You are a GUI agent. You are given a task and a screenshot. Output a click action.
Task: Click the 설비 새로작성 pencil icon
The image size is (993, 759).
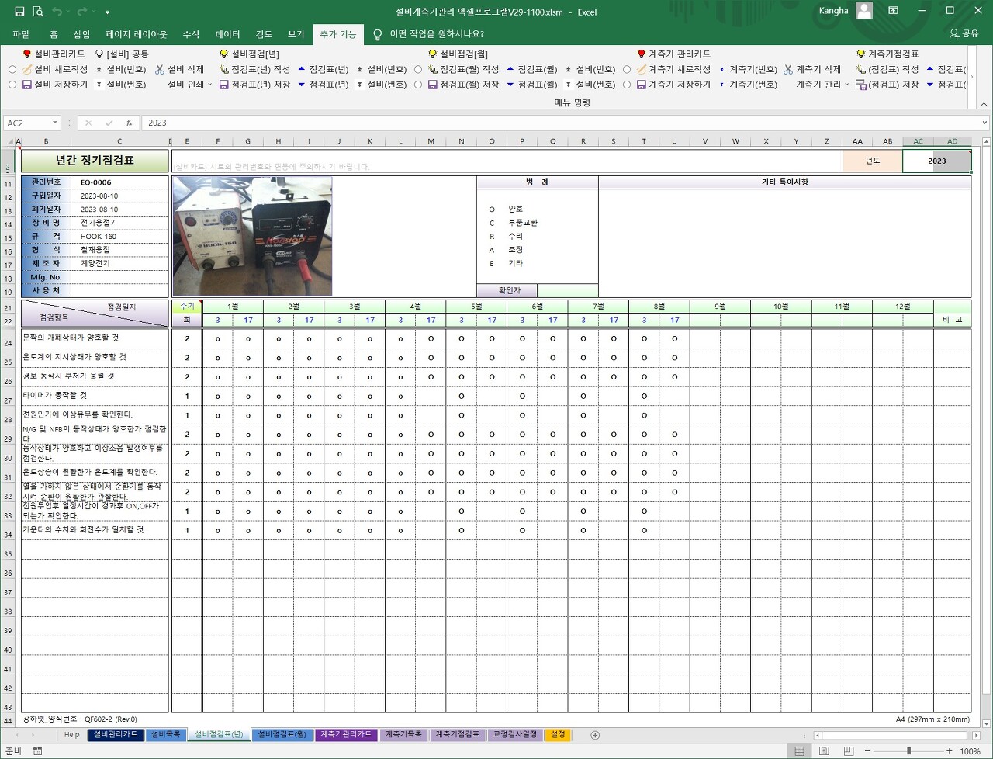(x=26, y=69)
